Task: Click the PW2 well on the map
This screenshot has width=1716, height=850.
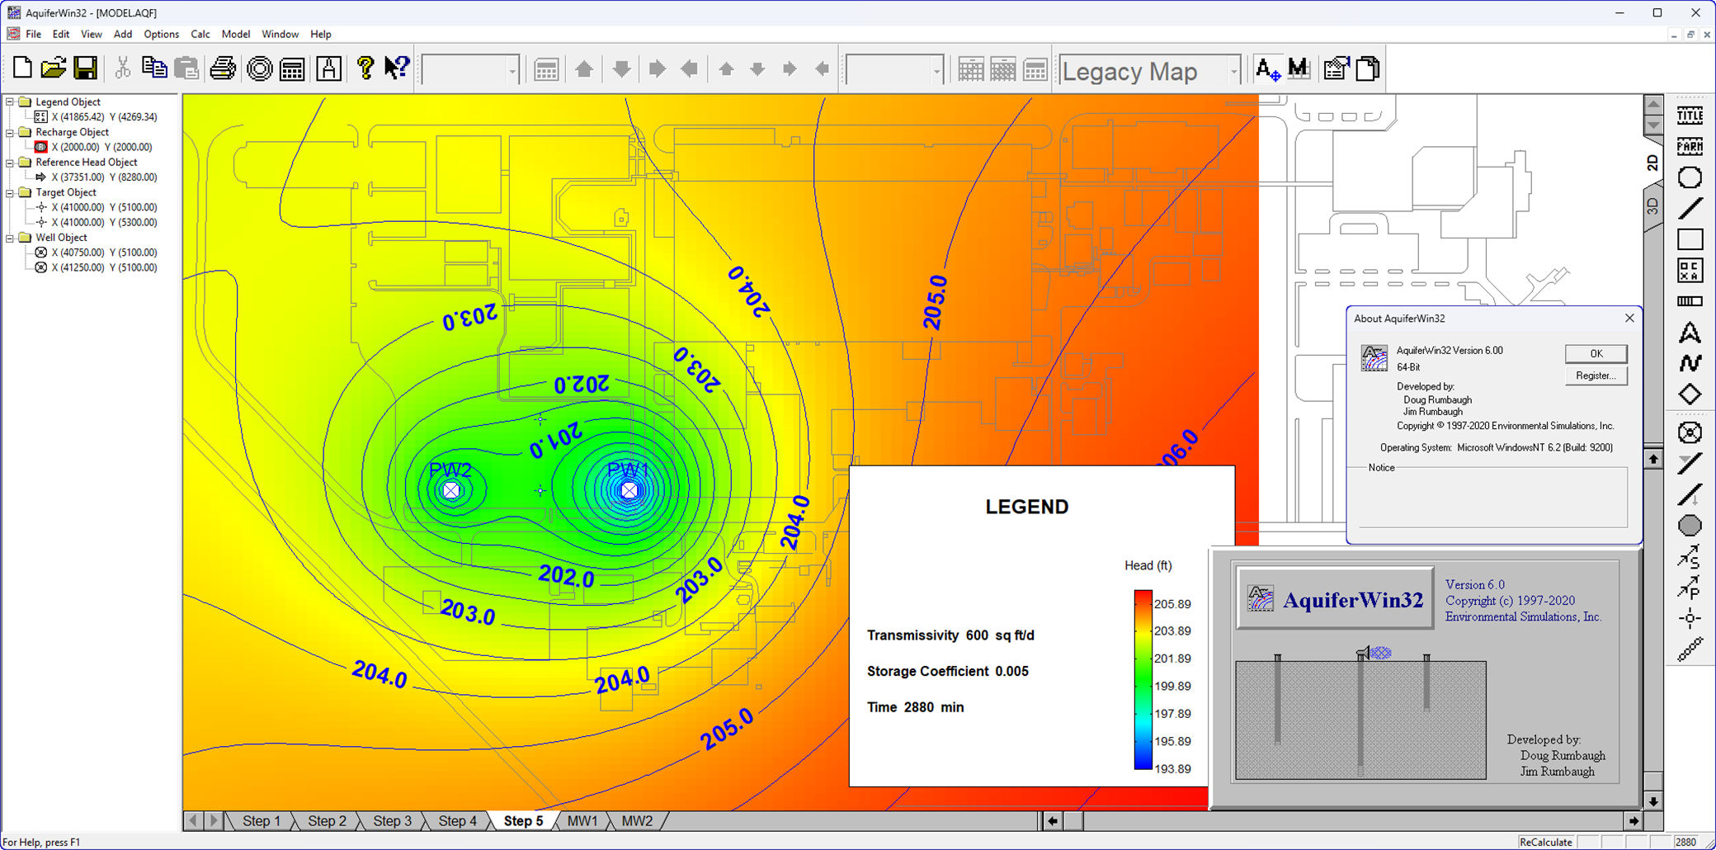Action: pos(451,490)
